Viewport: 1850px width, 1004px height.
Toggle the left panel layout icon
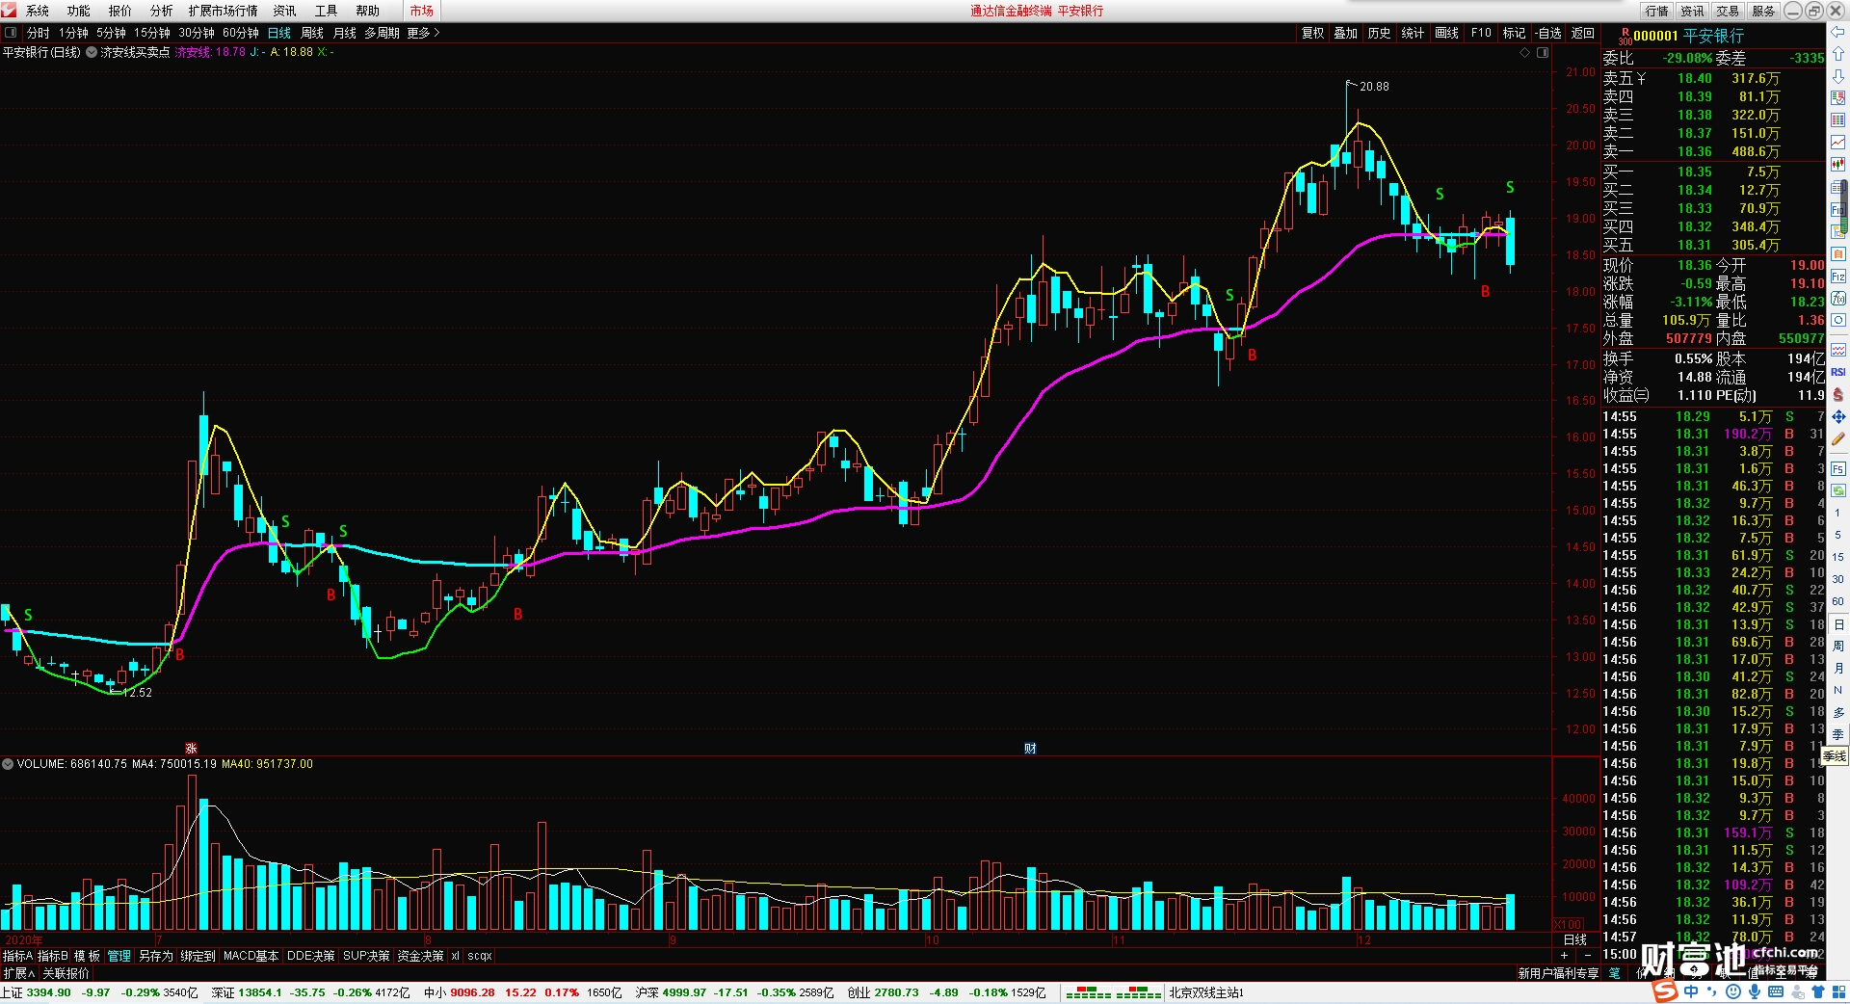[12, 33]
